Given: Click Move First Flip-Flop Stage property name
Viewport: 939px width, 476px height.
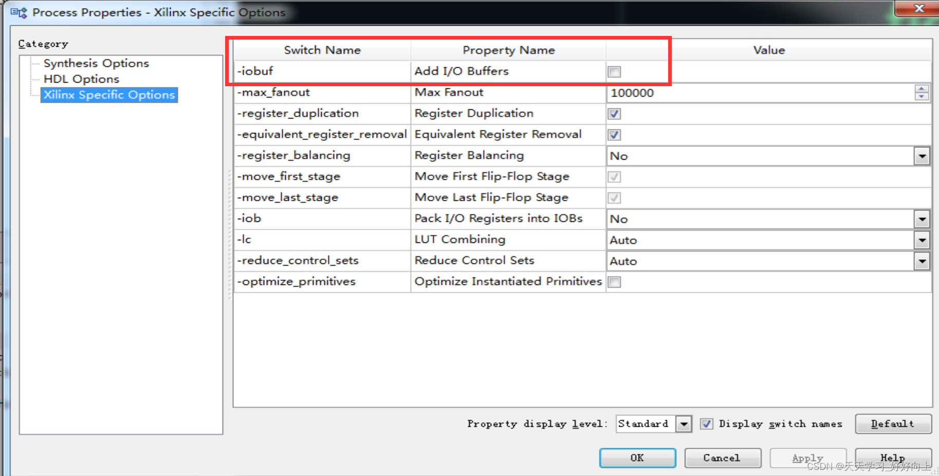Looking at the screenshot, I should click(492, 177).
